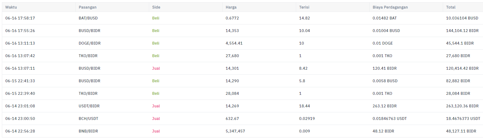The height and width of the screenshot is (140, 483).
Task: Click the Jual label on BUSD/BIDR row
Action: [x=156, y=68]
